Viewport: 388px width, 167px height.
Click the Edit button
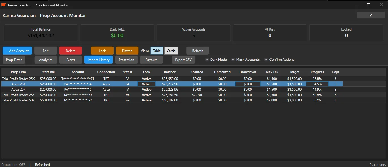(x=46, y=51)
